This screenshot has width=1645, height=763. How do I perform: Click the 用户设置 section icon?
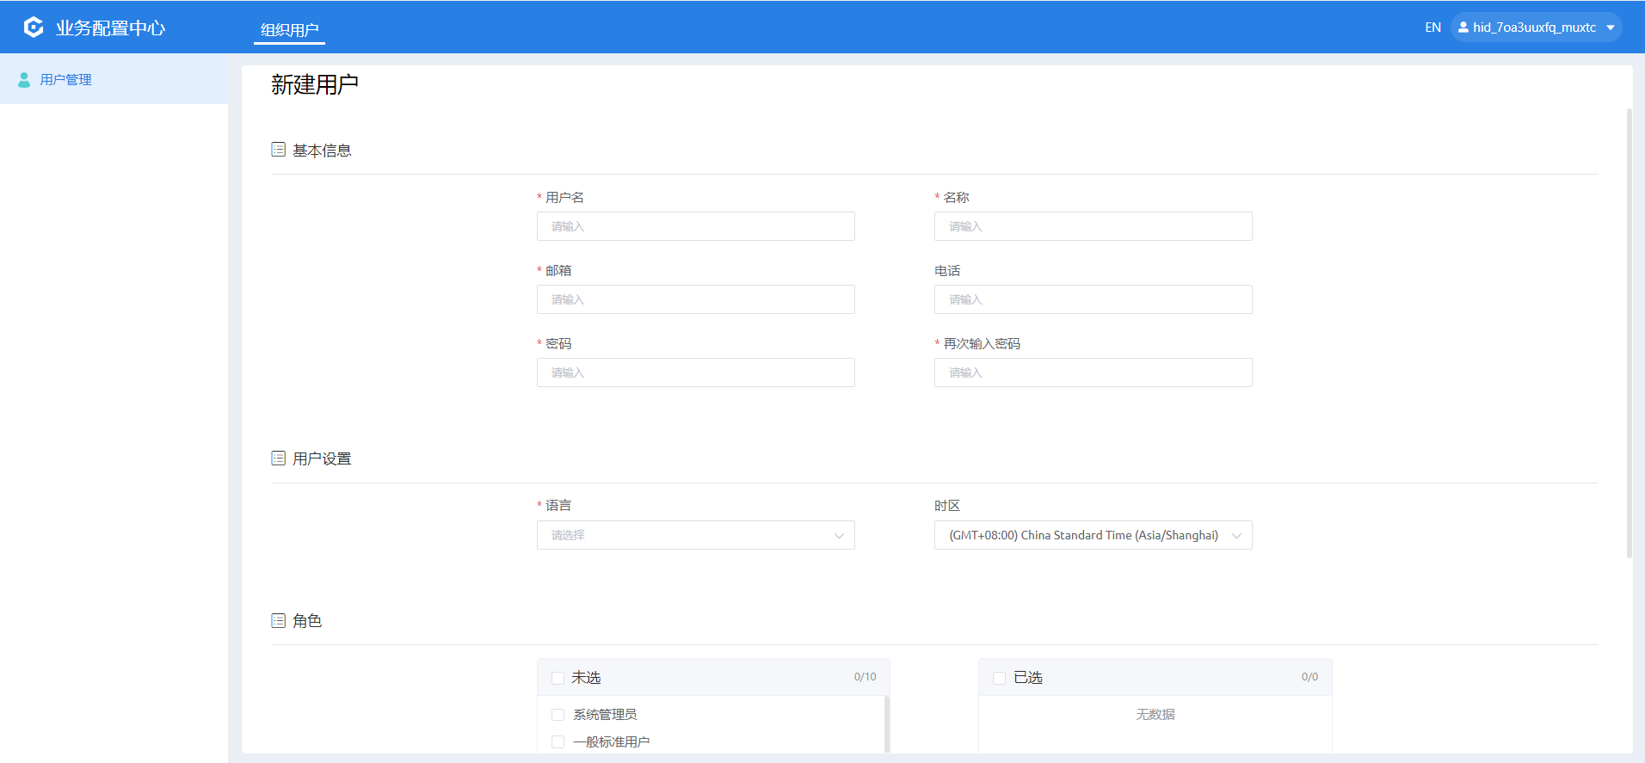[279, 458]
